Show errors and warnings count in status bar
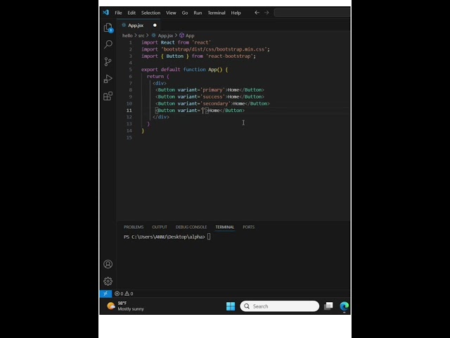This screenshot has height=338, width=450. [x=124, y=294]
